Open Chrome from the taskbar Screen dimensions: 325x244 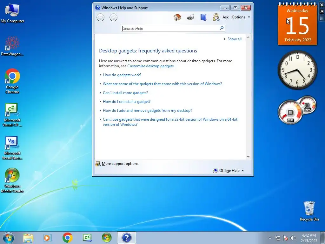[x=67, y=238]
